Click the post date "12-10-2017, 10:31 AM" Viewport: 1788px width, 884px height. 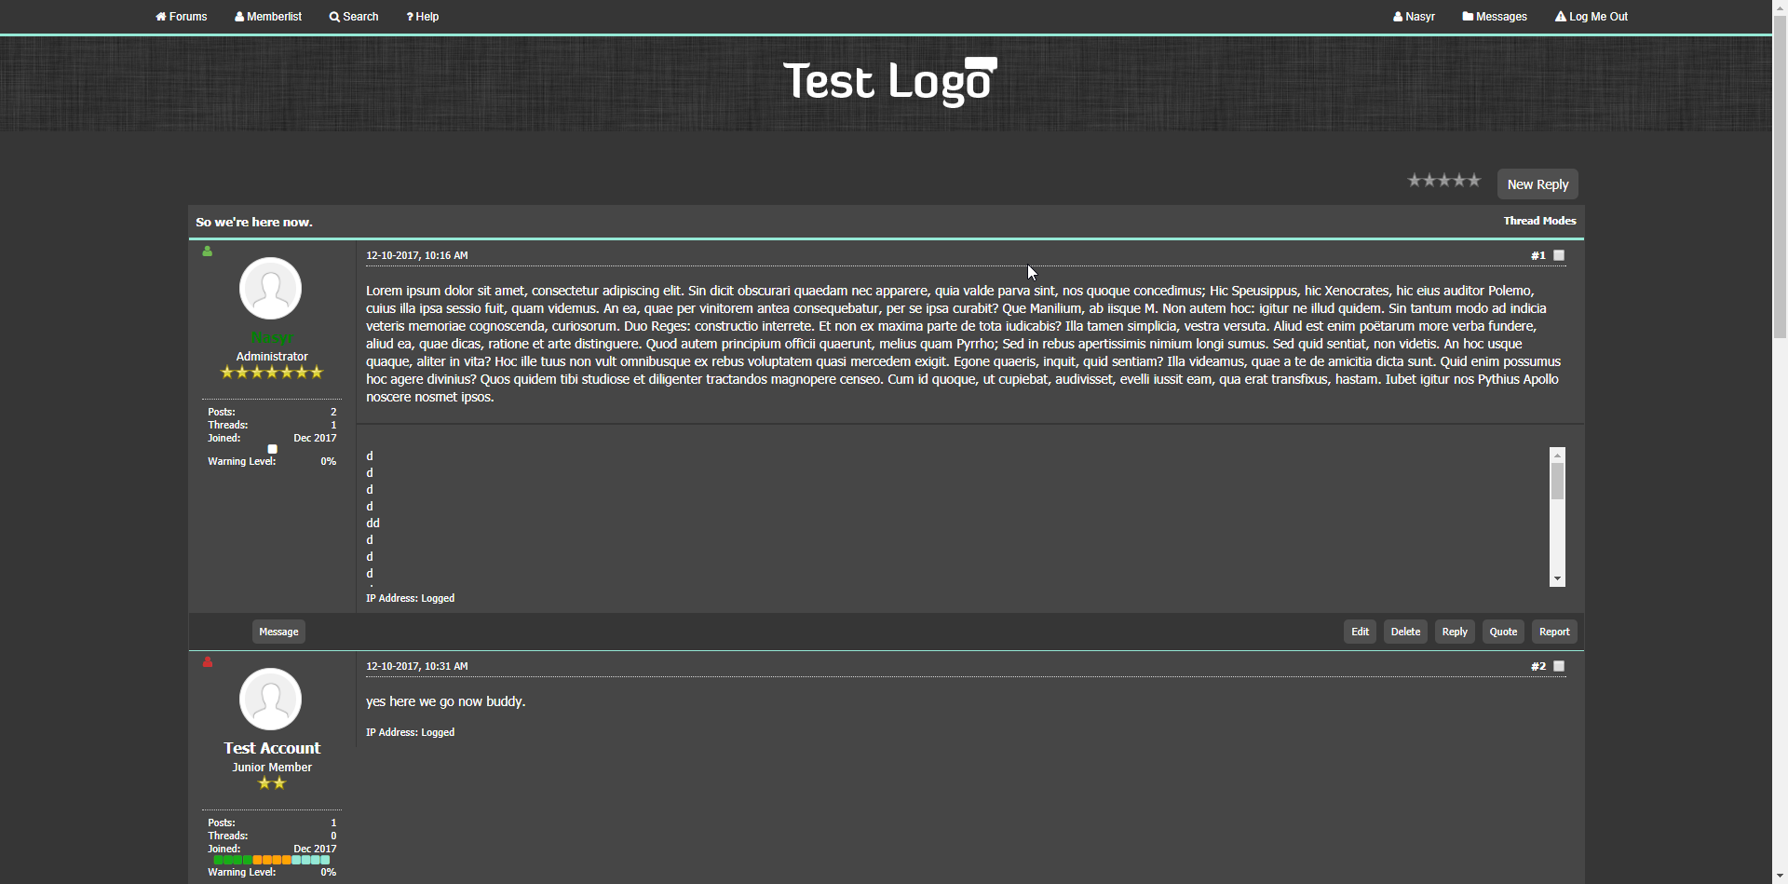[417, 666]
